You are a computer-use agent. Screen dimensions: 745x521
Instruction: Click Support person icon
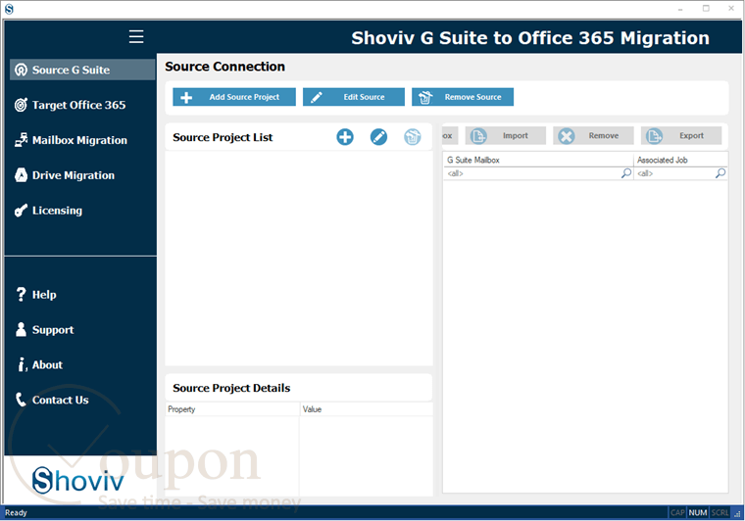coord(21,329)
